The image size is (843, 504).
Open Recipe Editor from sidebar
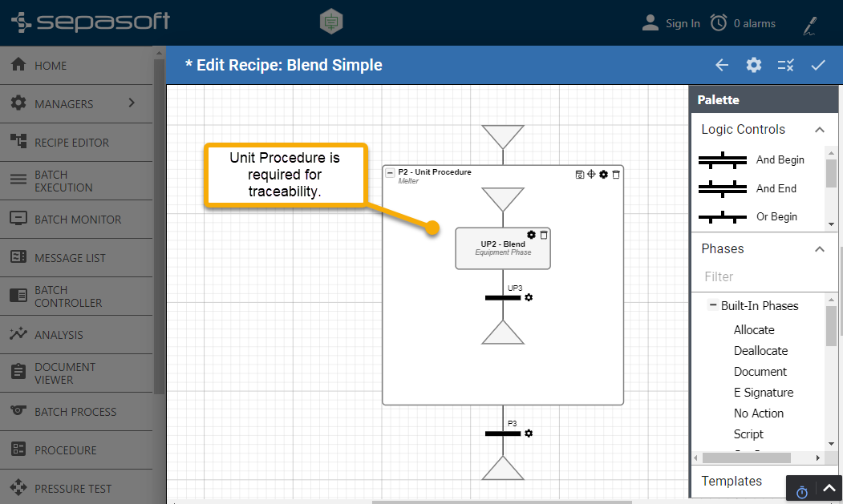[x=71, y=143]
